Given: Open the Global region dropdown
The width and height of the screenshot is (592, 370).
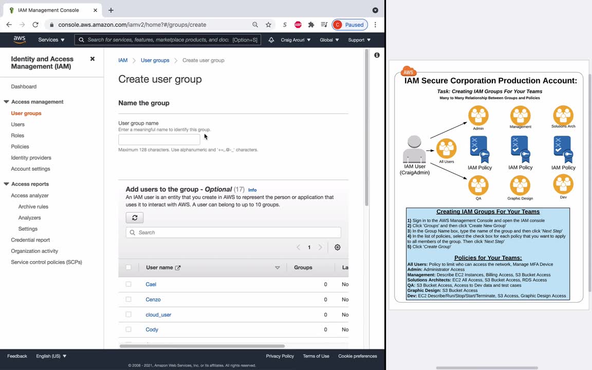Looking at the screenshot, I should tap(329, 40).
